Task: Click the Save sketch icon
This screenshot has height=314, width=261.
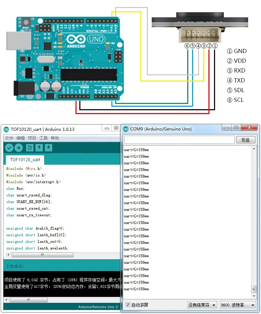Action: pyautogui.click(x=49, y=148)
